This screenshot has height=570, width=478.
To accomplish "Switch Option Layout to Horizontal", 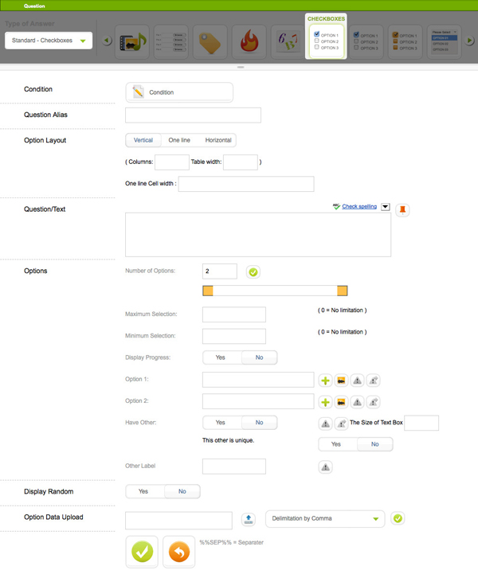I will pos(218,140).
